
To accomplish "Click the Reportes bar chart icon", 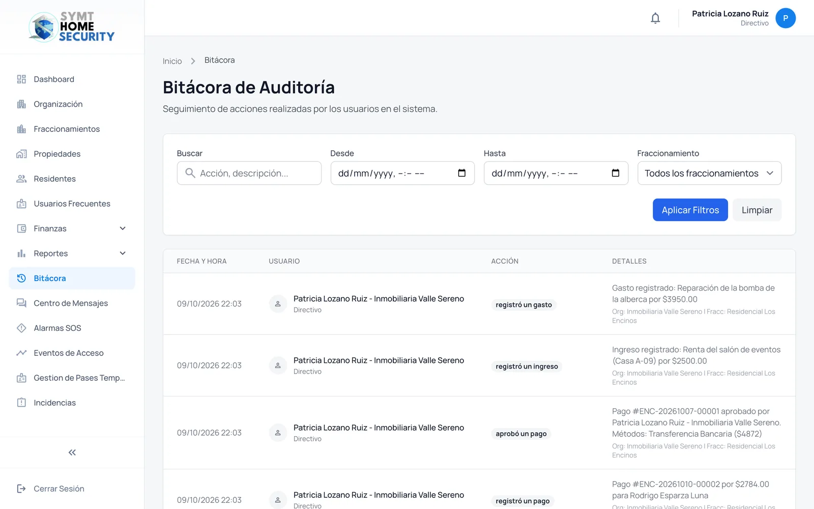I will tap(21, 253).
